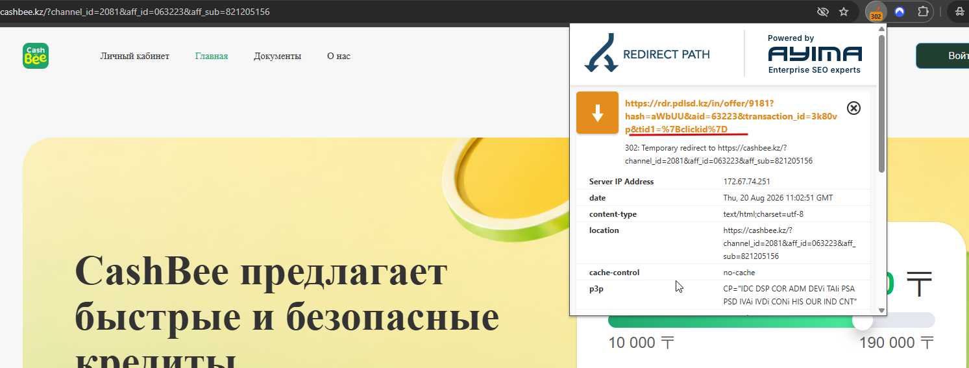969x368 pixels.
Task: Click the orange 302 redirect arrow icon
Action: click(x=597, y=113)
